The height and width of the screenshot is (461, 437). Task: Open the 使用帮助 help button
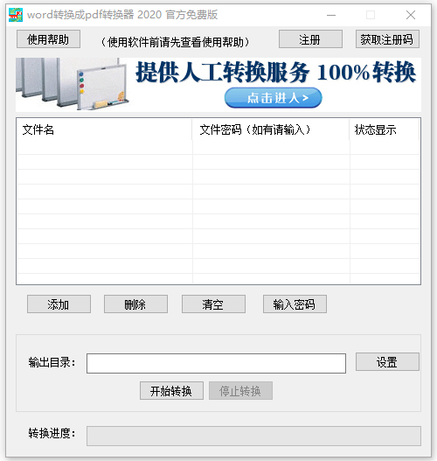48,38
